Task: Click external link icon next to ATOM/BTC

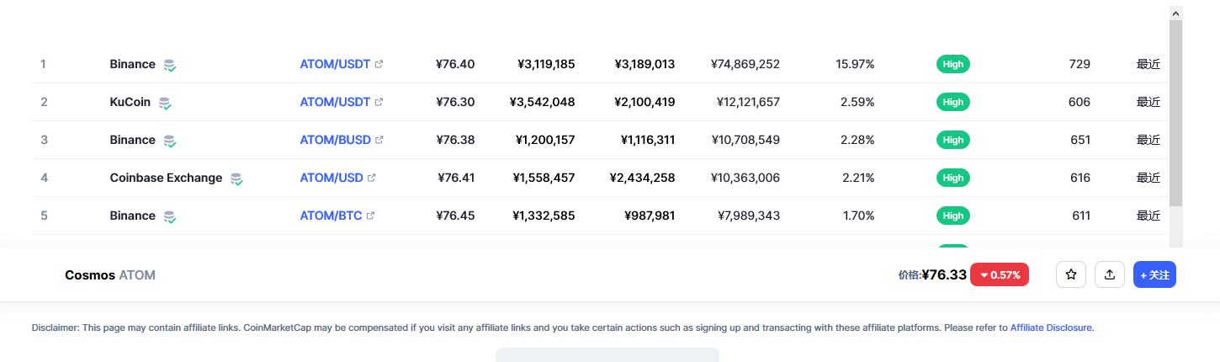Action: 371,216
